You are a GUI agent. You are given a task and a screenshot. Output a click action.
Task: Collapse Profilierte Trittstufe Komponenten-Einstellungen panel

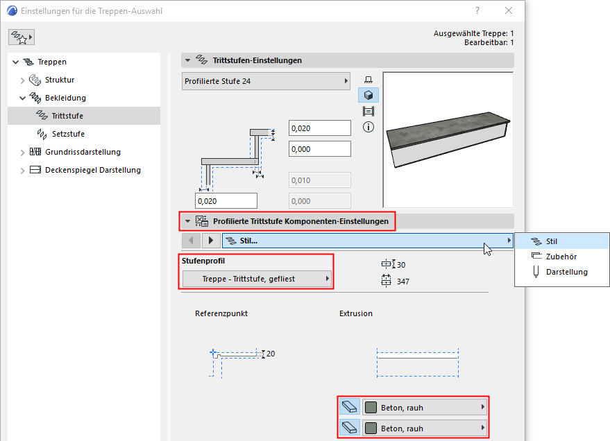pyautogui.click(x=188, y=221)
